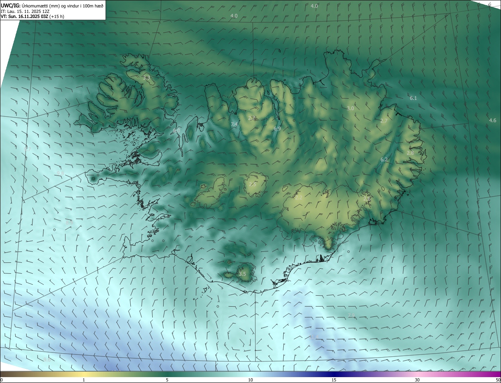The width and height of the screenshot is (501, 383).
Task: Click the 6.2 value label on the map
Action: [384, 159]
